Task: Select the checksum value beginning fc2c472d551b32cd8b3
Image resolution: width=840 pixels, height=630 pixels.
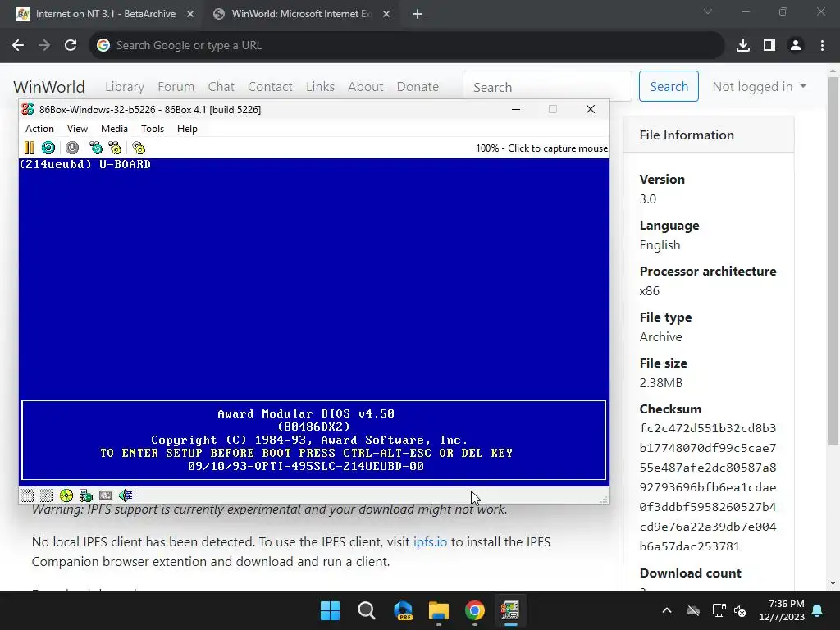Action: (x=708, y=487)
